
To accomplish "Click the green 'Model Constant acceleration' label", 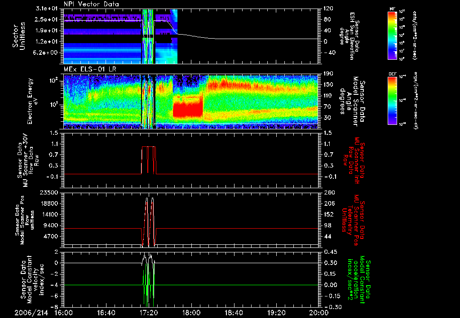I will point(360,280).
